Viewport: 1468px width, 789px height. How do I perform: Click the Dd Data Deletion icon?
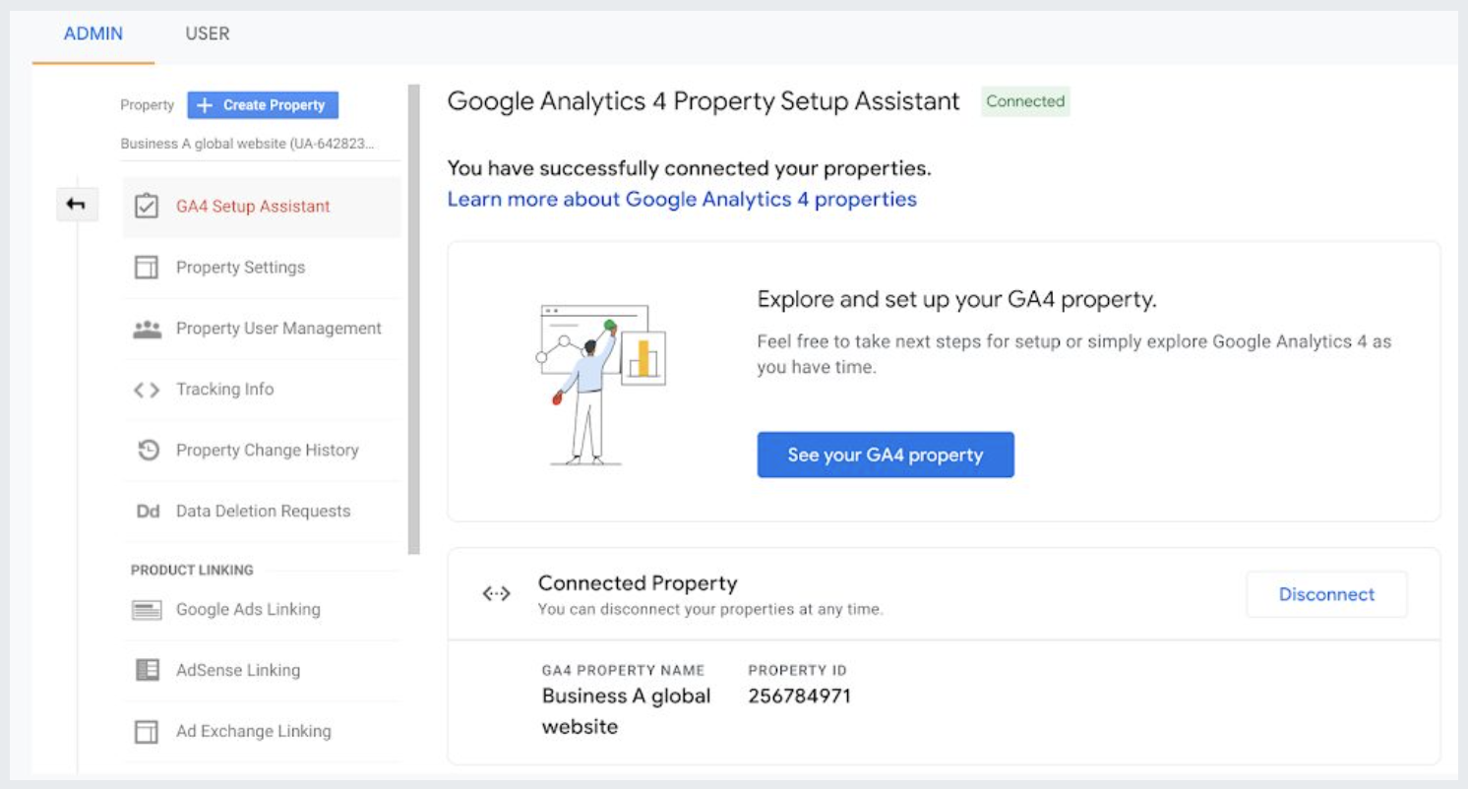148,512
